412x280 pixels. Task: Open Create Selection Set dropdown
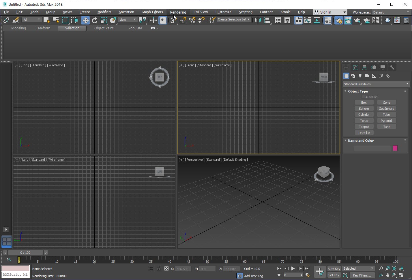click(234, 19)
